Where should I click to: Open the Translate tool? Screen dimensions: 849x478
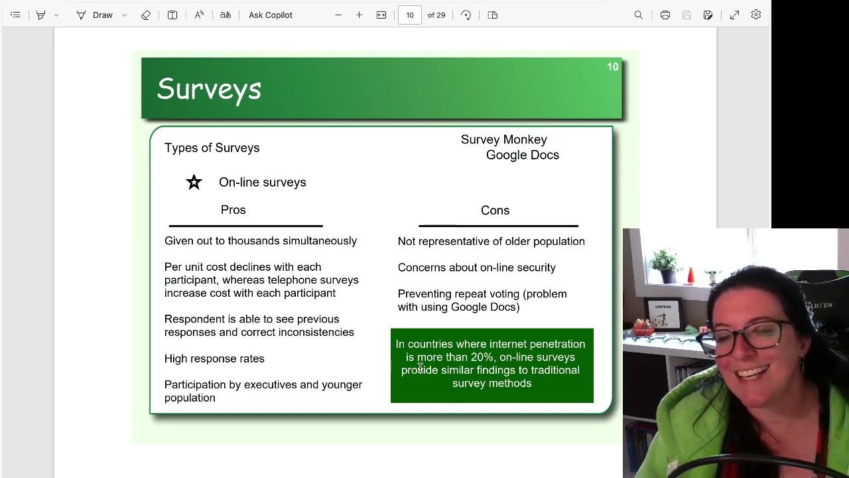[226, 15]
